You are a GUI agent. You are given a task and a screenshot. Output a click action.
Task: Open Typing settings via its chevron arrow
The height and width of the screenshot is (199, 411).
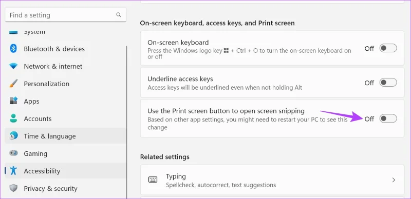click(x=394, y=180)
